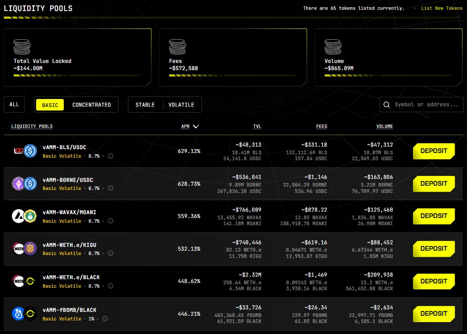This screenshot has height=334, width=467.
Task: Deposit into vAMM-BORNE/USDC pool
Action: [433, 184]
